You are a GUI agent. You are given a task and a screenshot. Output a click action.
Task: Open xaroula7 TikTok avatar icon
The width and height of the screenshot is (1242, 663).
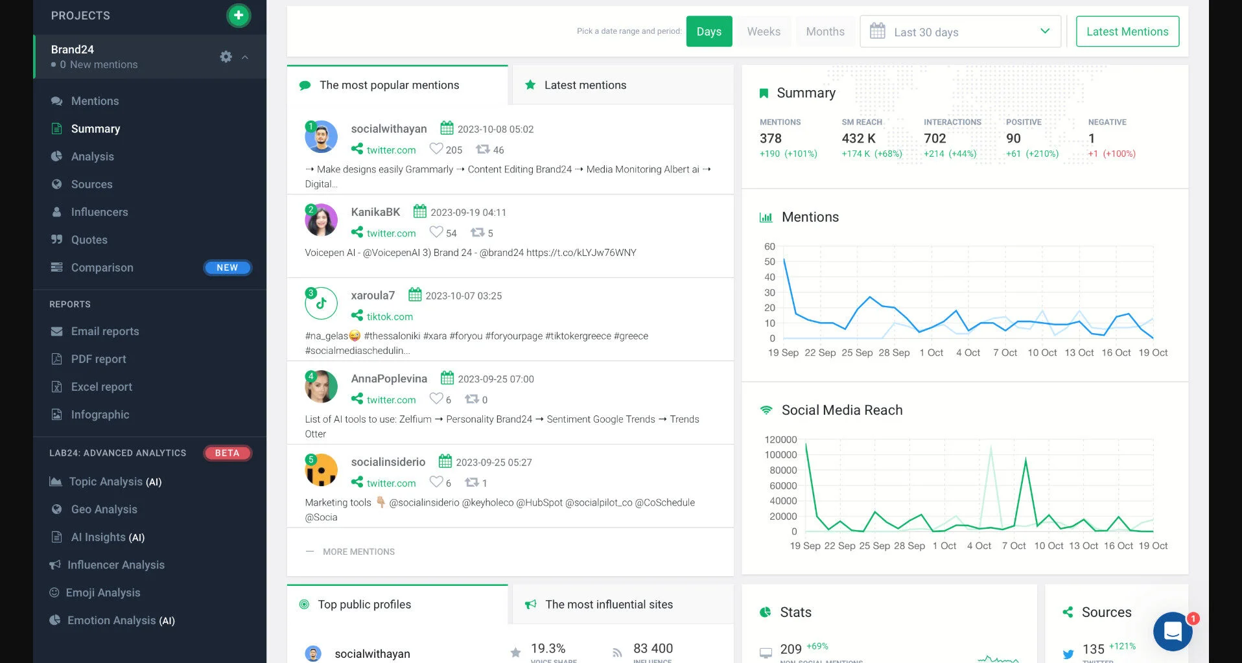tap(321, 303)
